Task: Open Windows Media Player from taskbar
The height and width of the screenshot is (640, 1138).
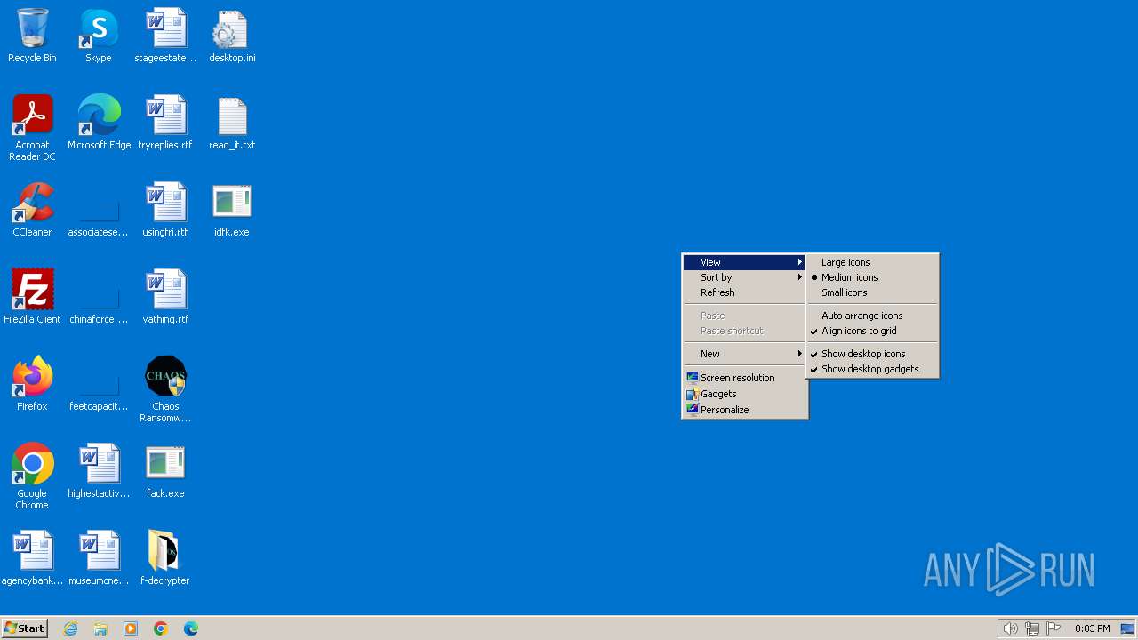Action: pos(131,628)
